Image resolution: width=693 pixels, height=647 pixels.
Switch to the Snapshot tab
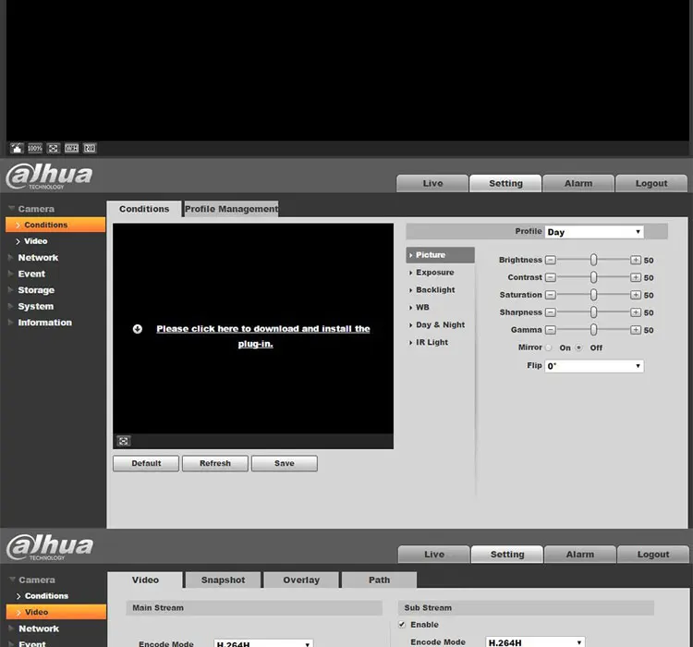point(224,580)
